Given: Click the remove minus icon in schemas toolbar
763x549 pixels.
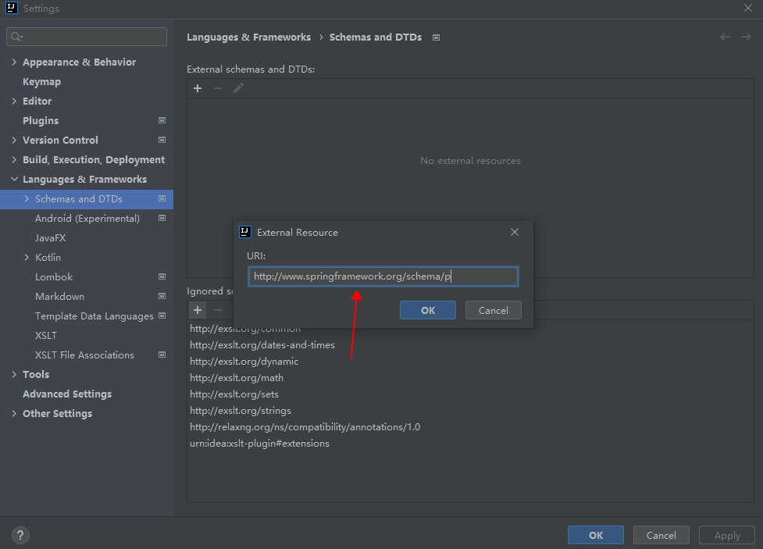Looking at the screenshot, I should (218, 88).
